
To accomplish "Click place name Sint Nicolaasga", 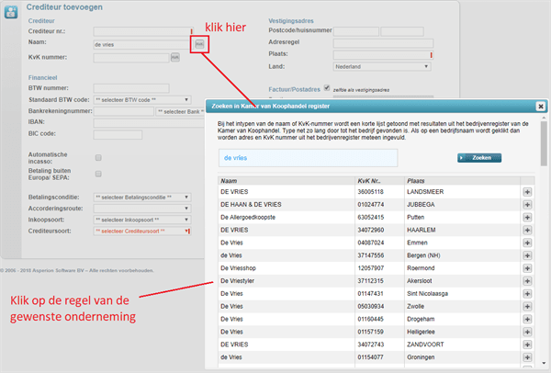I will 427,294.
